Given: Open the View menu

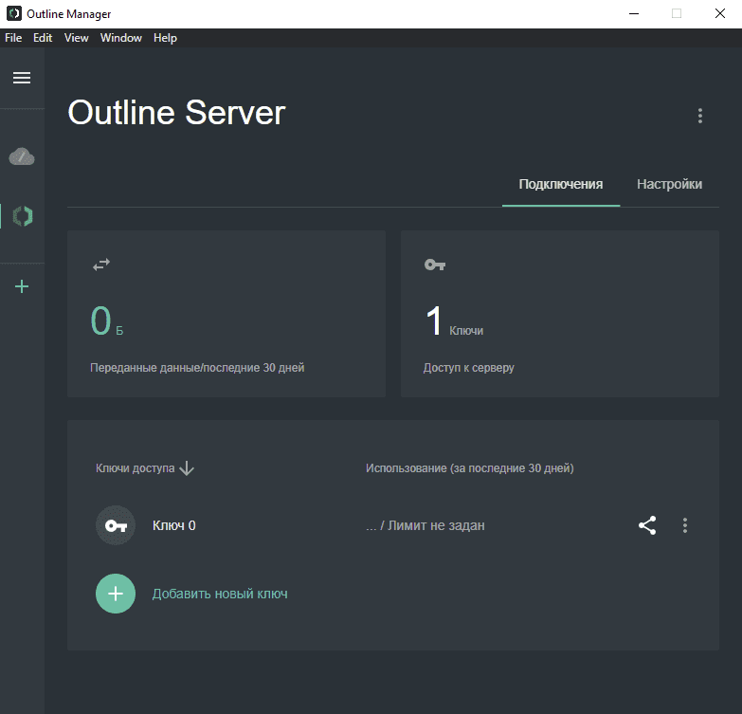Looking at the screenshot, I should coord(76,38).
